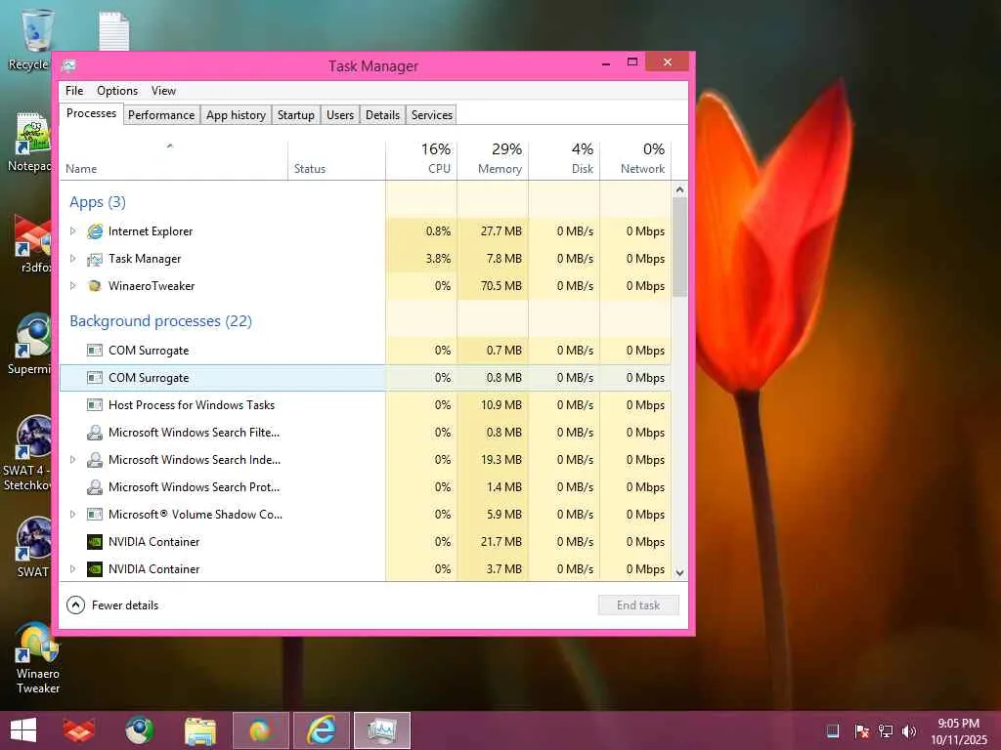Sort by the Disk column header
Screen dimensions: 1001x750
pos(564,161)
